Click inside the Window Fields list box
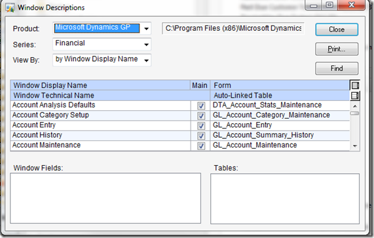The height and width of the screenshot is (238, 374). 105,198
